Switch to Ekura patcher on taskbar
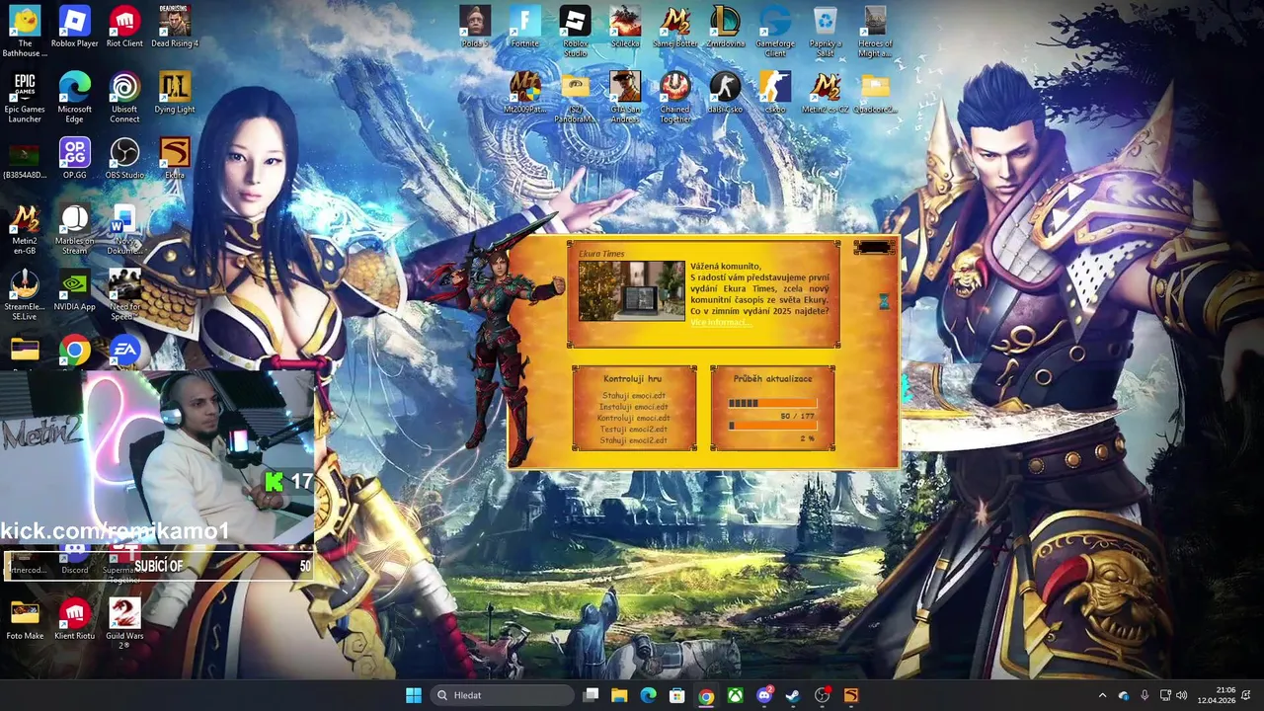Image resolution: width=1264 pixels, height=711 pixels. [851, 695]
